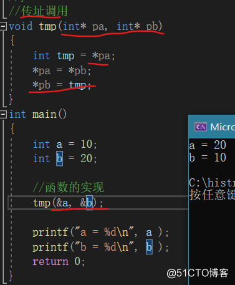This screenshot has height=285, width=235.
Task: Click the console line '按任意键'
Action: tap(212, 195)
